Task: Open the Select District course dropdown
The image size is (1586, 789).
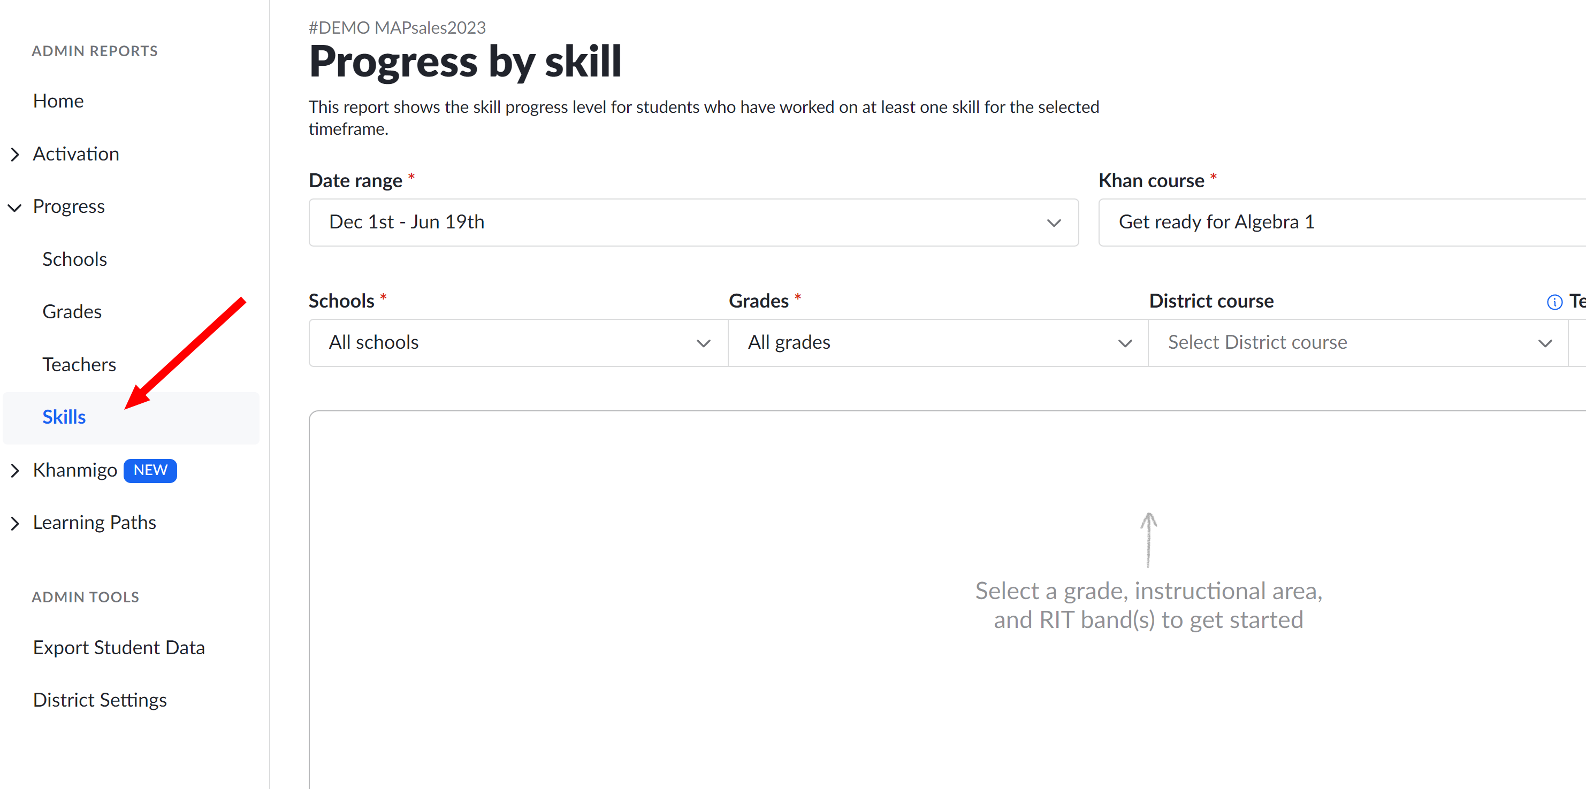Action: (1358, 343)
